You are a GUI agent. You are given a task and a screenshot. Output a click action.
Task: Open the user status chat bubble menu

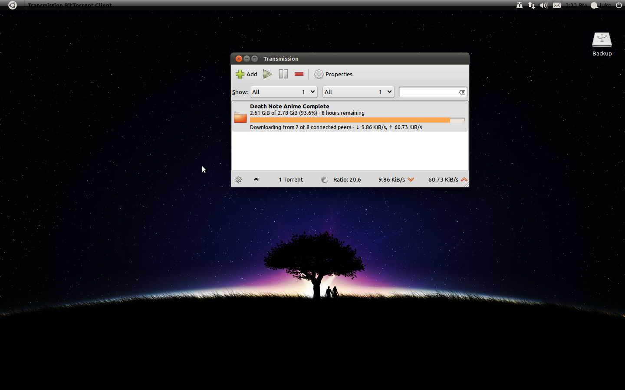click(x=601, y=5)
